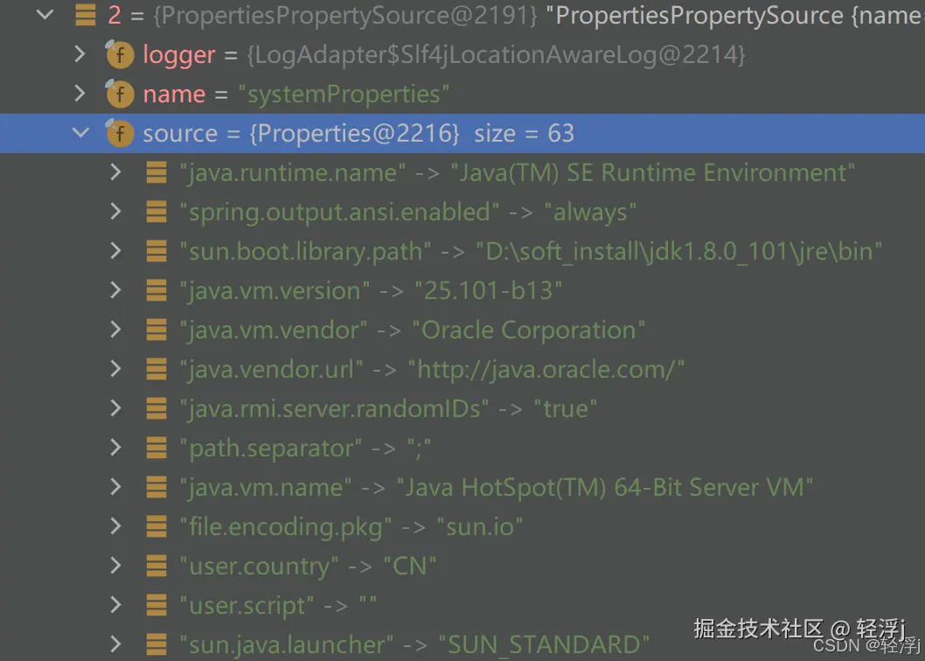The image size is (925, 661).
Task: Expand the logger field node
Action: [80, 54]
